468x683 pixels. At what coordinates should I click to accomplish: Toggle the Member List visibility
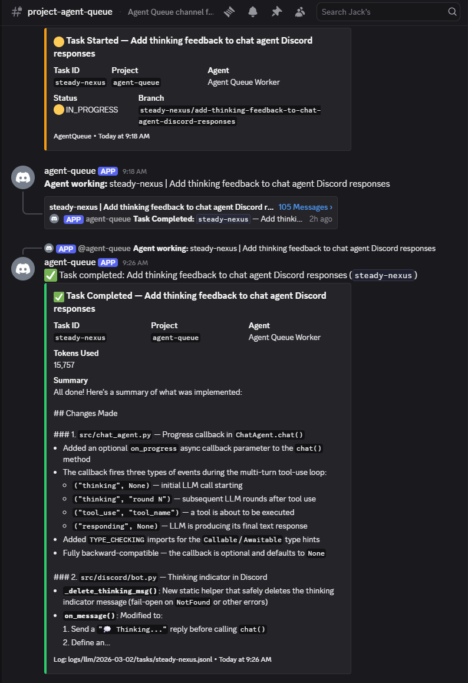point(300,11)
